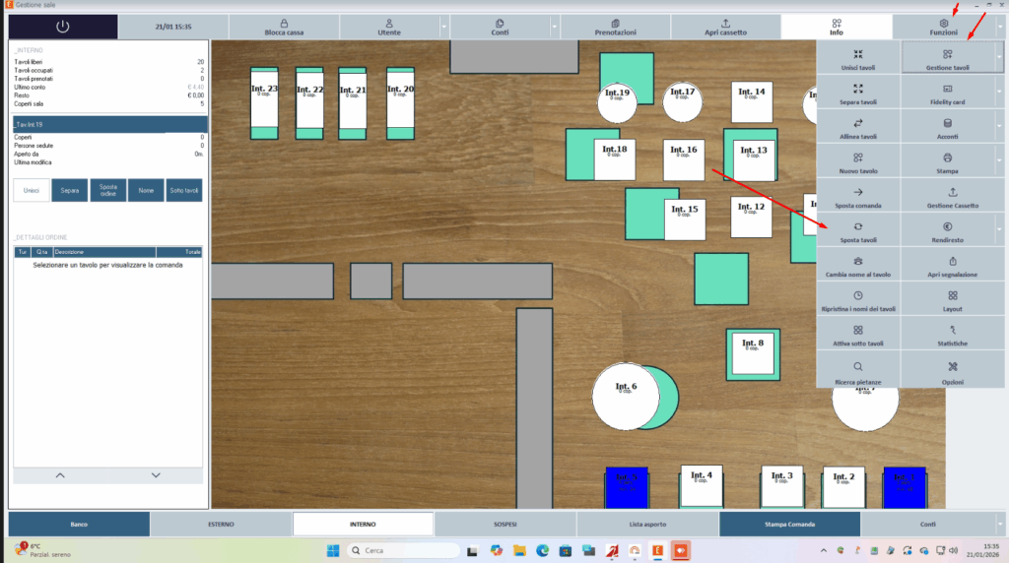Click the Stampa Comanda button
The height and width of the screenshot is (563, 1009).
(x=789, y=525)
